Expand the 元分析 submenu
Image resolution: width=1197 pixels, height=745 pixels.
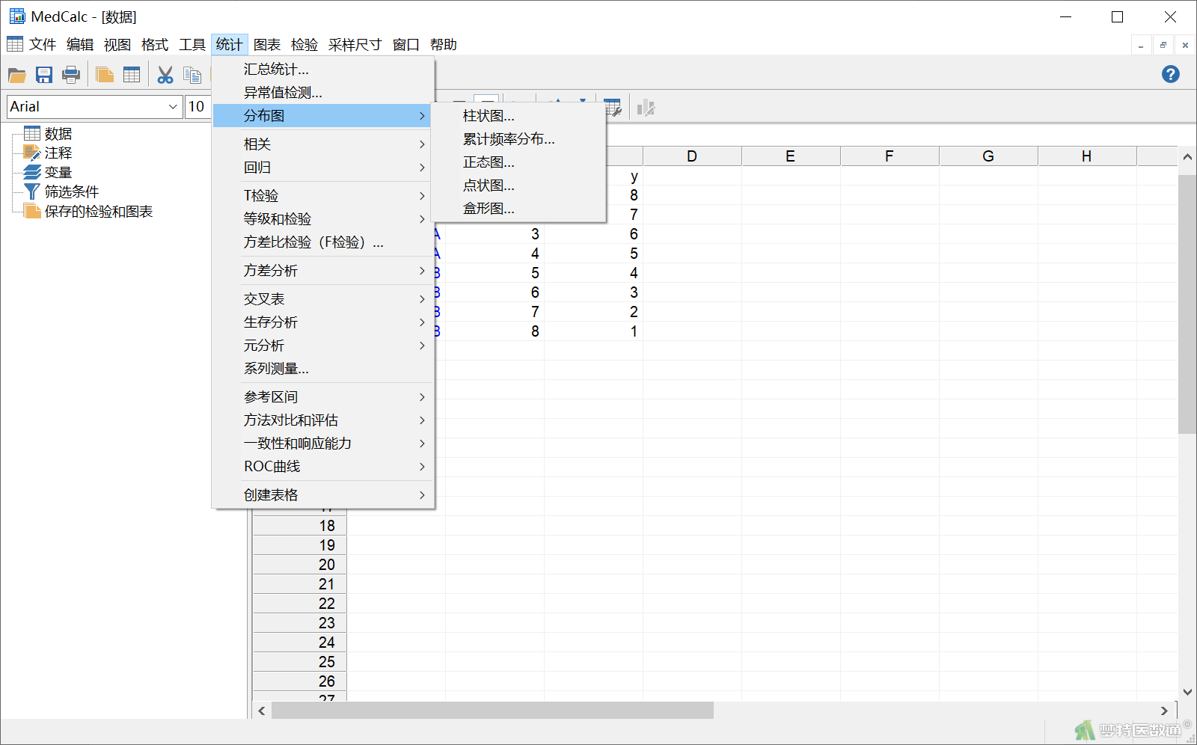pos(323,346)
